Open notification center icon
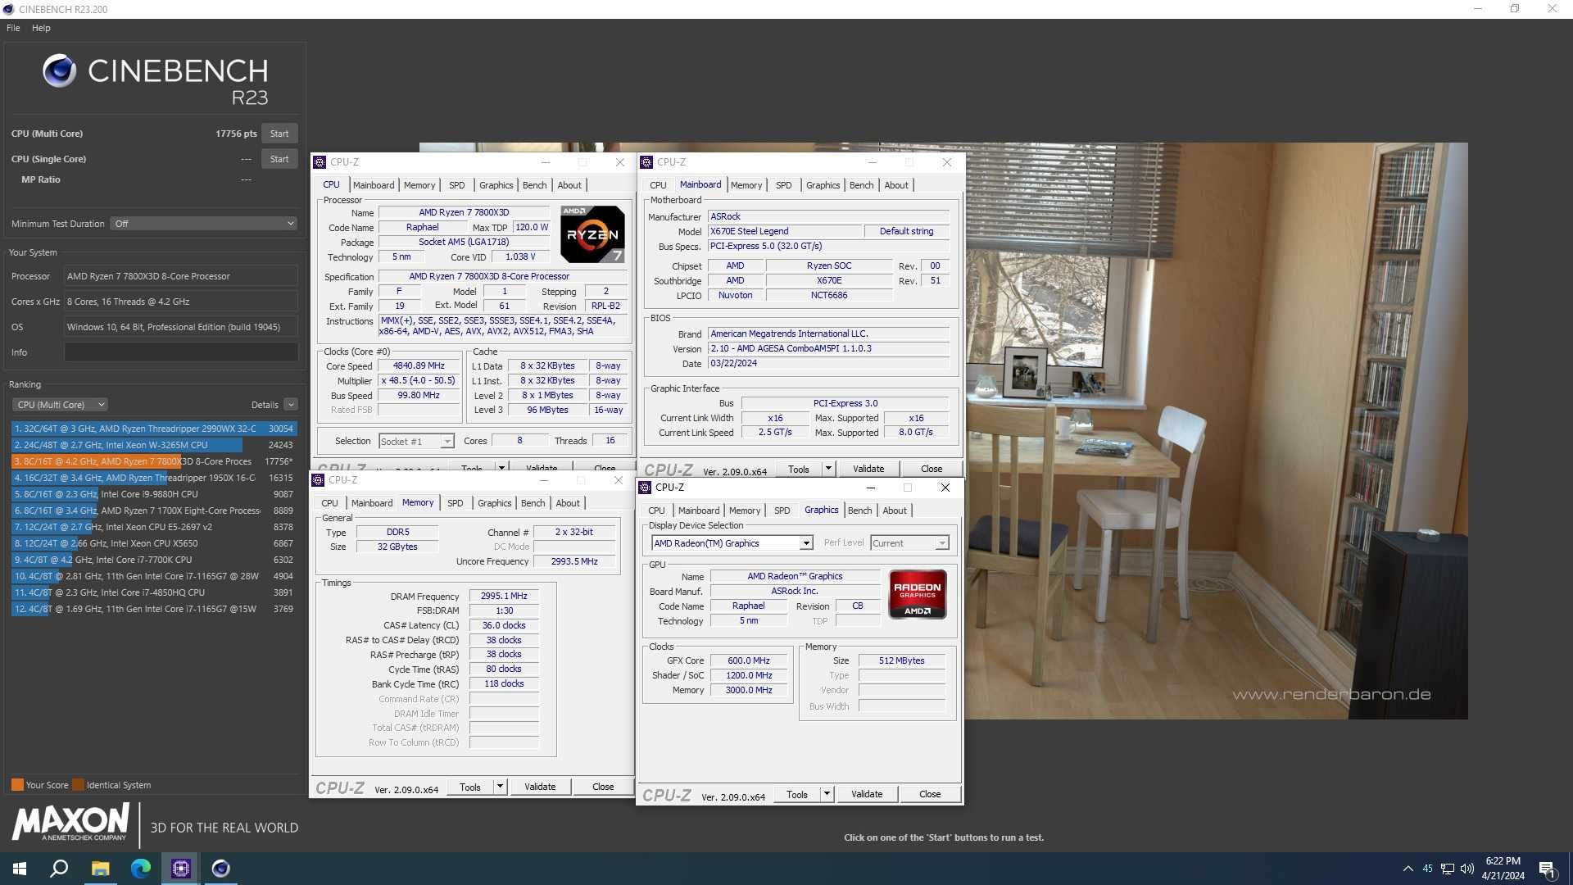 pos(1547,869)
